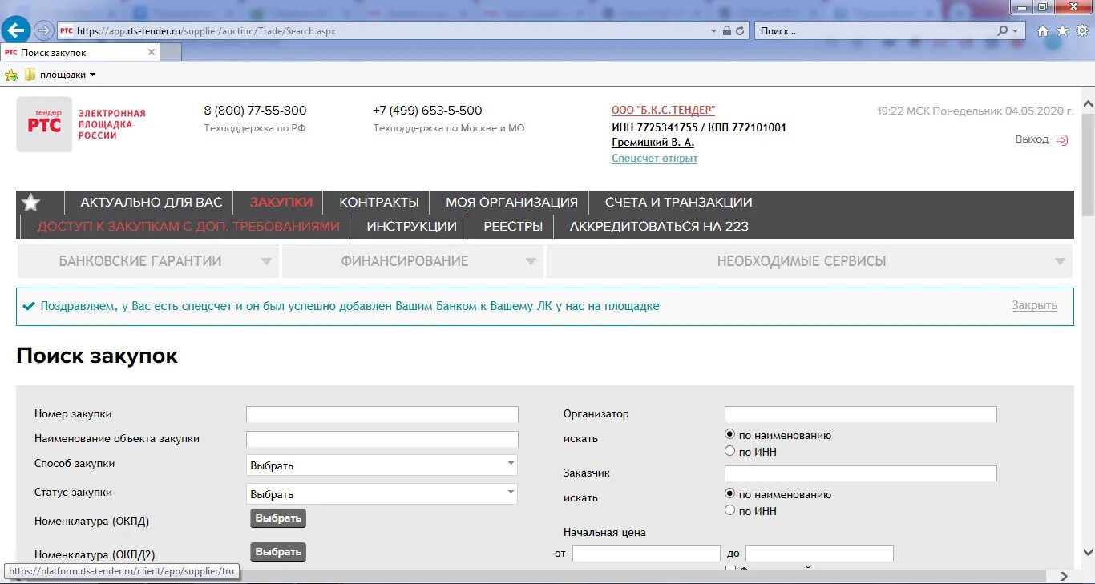Focus the Номер закупки input field
Screen dimensions: 1095x584
[382, 415]
